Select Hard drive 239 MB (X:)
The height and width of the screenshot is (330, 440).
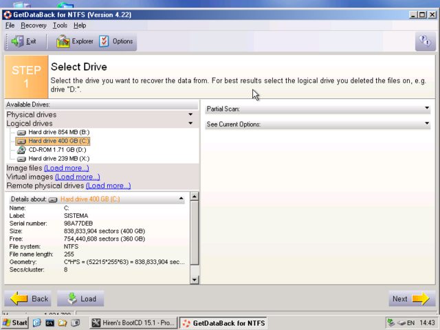[59, 159]
